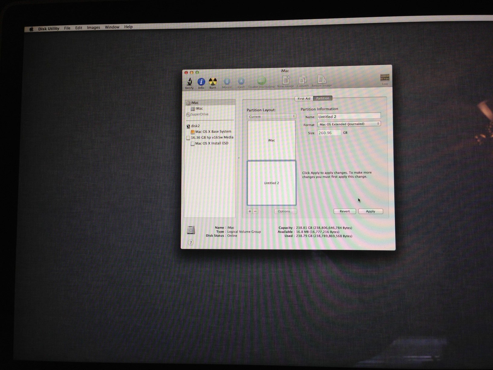
Task: Click the 'Online' disk status value
Action: coord(232,235)
